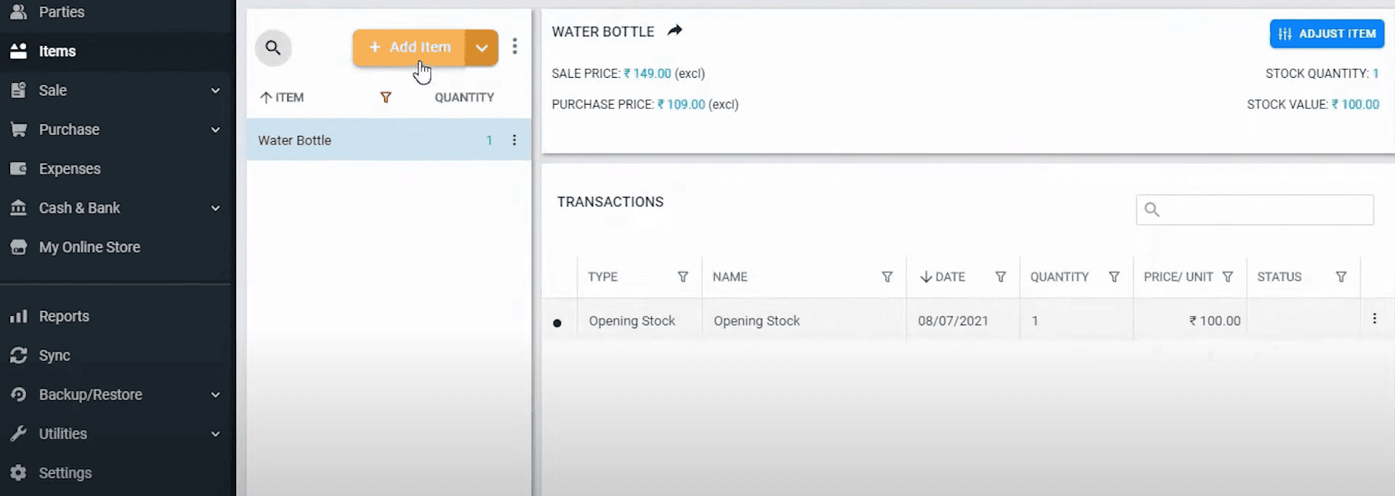This screenshot has width=1395, height=496.
Task: Filter transactions by NAME column
Action: pos(886,277)
